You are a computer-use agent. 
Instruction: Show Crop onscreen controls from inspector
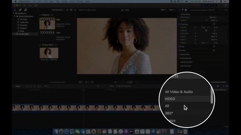tap(214, 46)
